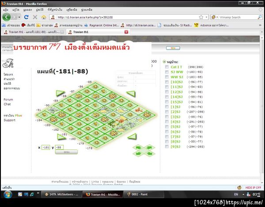Image resolution: width=265 pixels, height=207 pixels.
Task: Open the Adsense bookmark
Action: [212, 25]
